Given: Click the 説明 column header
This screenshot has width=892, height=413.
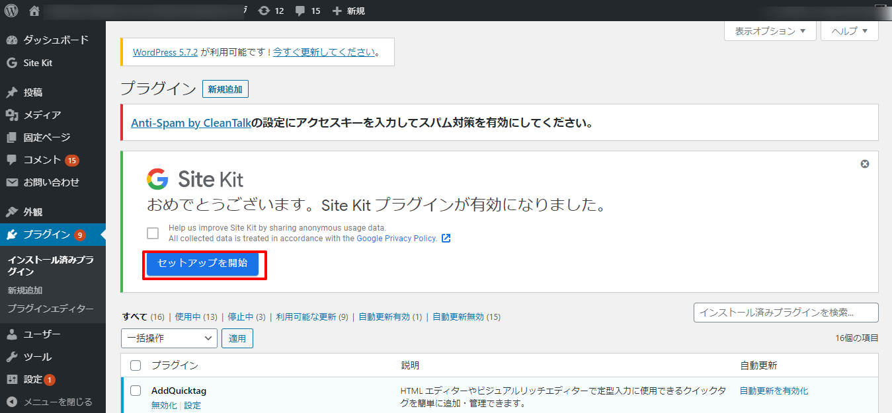Looking at the screenshot, I should [x=410, y=365].
